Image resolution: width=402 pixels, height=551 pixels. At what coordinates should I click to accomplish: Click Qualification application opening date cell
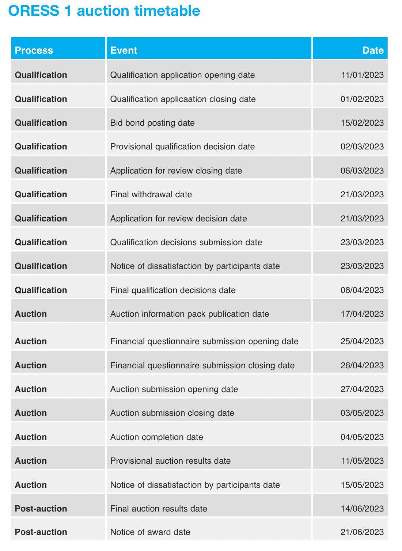click(182, 75)
